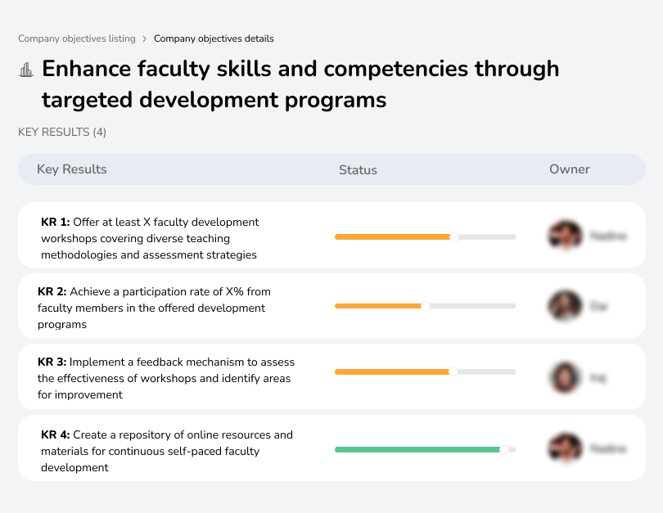
Task: Click KR 2 progress slider handle
Action: click(426, 306)
